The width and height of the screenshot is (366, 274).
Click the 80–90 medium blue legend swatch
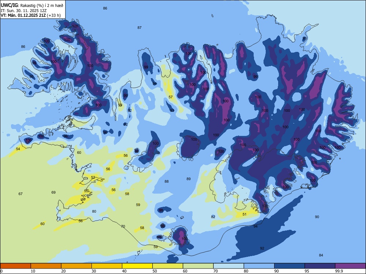point(259,266)
